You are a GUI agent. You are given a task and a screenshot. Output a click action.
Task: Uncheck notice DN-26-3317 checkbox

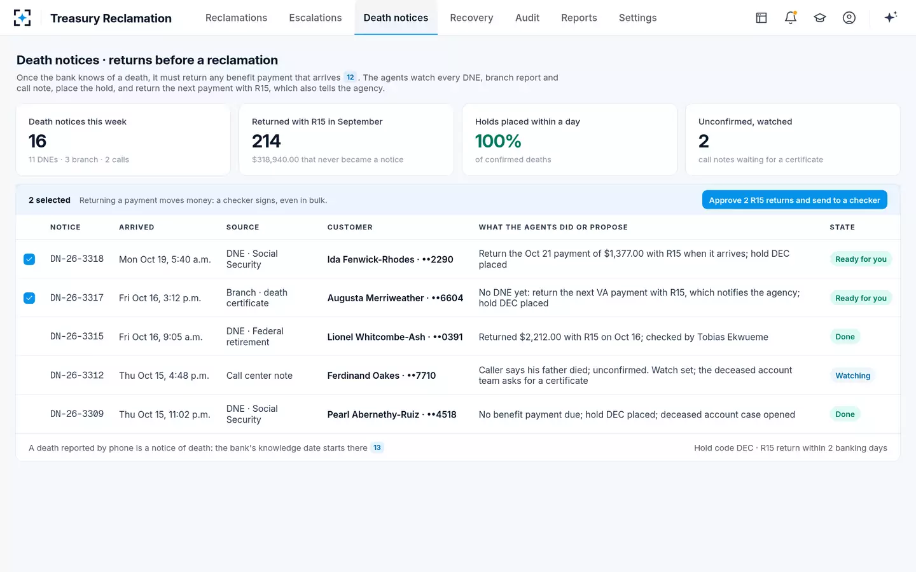pos(29,298)
